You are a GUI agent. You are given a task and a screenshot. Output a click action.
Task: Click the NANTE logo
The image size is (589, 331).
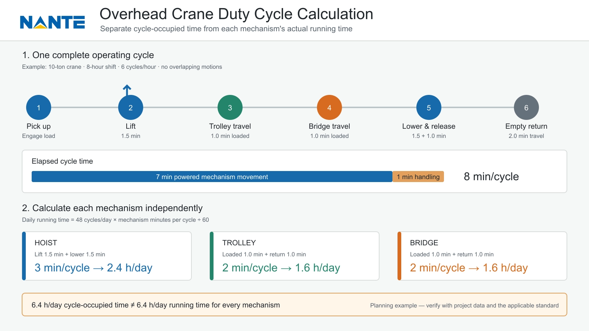tap(52, 22)
